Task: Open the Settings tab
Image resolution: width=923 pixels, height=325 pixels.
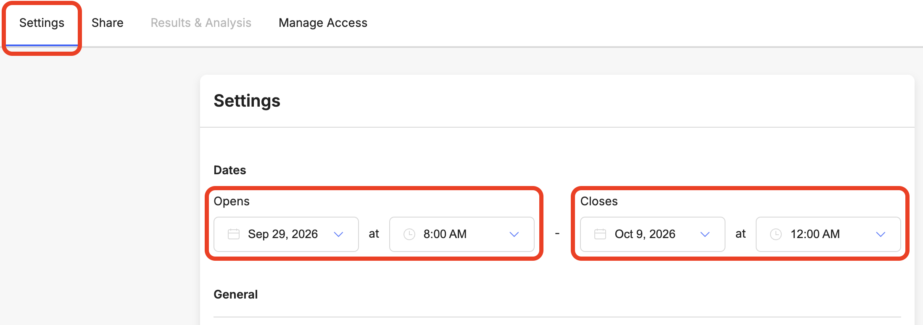Action: 42,23
